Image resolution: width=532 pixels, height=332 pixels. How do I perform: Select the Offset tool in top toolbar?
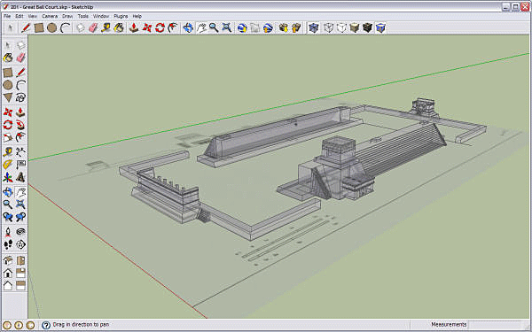(173, 27)
